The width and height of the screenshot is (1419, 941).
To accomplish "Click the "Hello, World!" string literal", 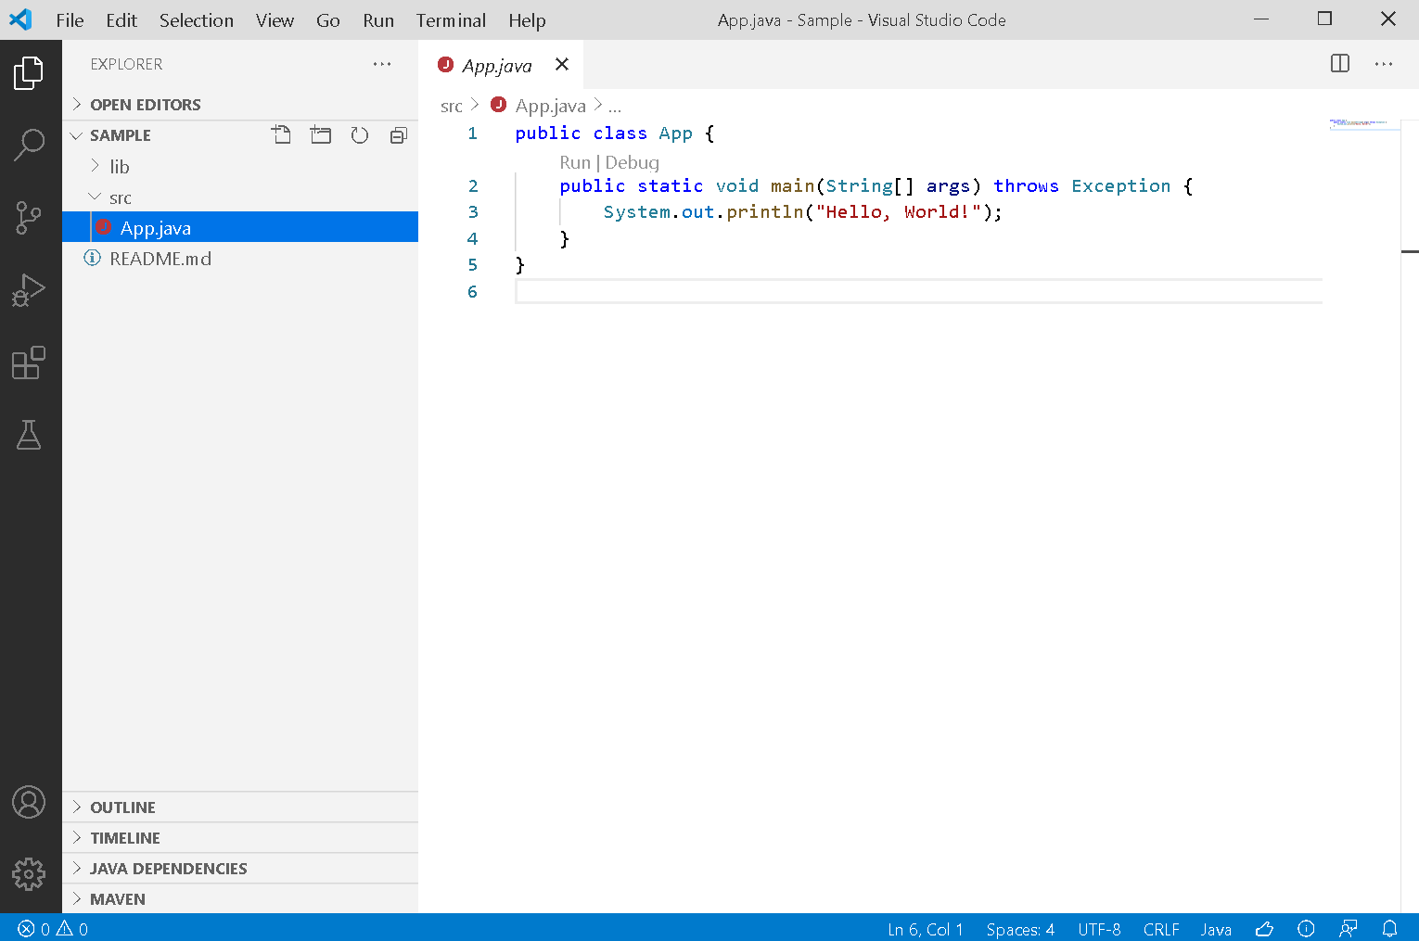I will point(899,211).
